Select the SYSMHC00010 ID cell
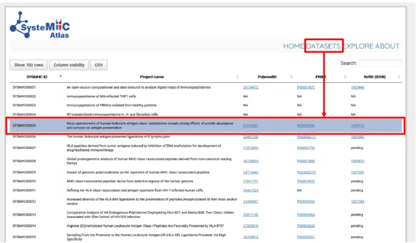This screenshot has height=243, width=416. (x=24, y=181)
